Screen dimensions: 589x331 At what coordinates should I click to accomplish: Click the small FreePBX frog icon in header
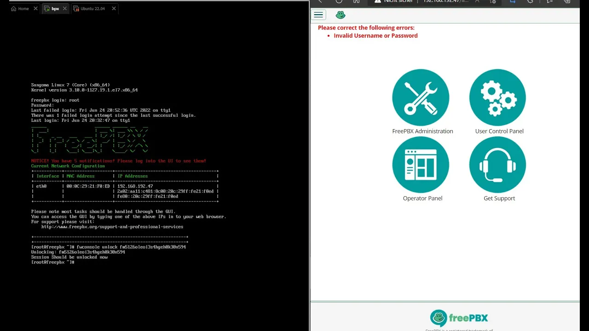[x=341, y=15]
